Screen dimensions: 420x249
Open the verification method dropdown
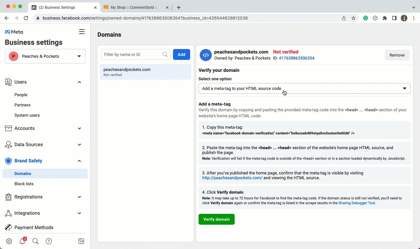304,88
